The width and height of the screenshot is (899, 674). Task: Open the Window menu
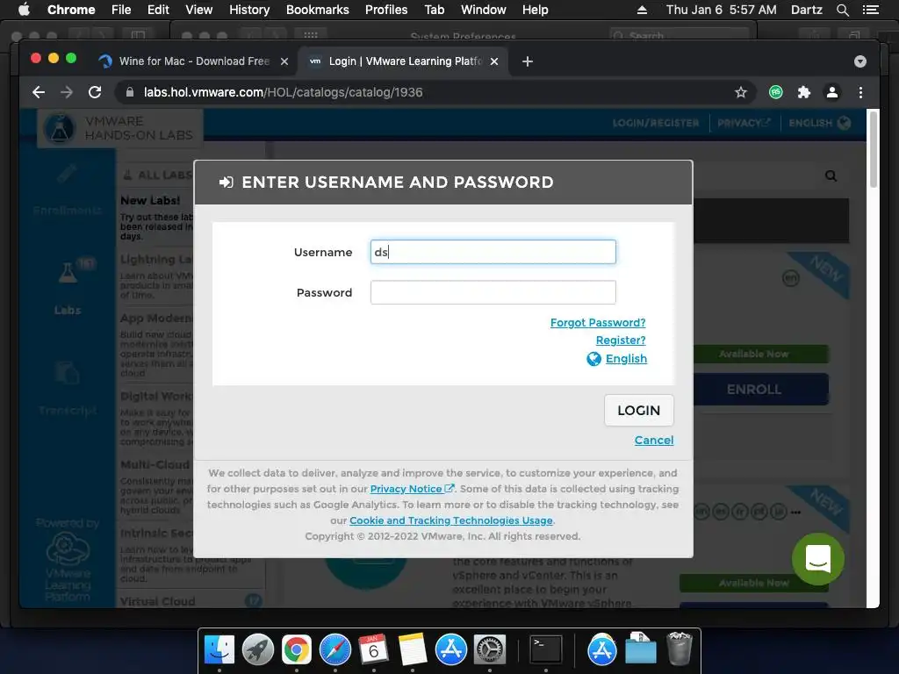484,10
